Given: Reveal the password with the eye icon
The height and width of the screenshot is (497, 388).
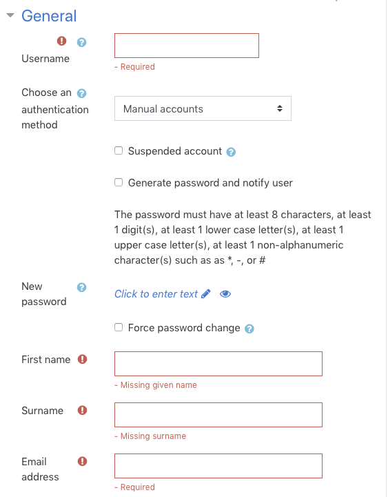Looking at the screenshot, I should 225,294.
